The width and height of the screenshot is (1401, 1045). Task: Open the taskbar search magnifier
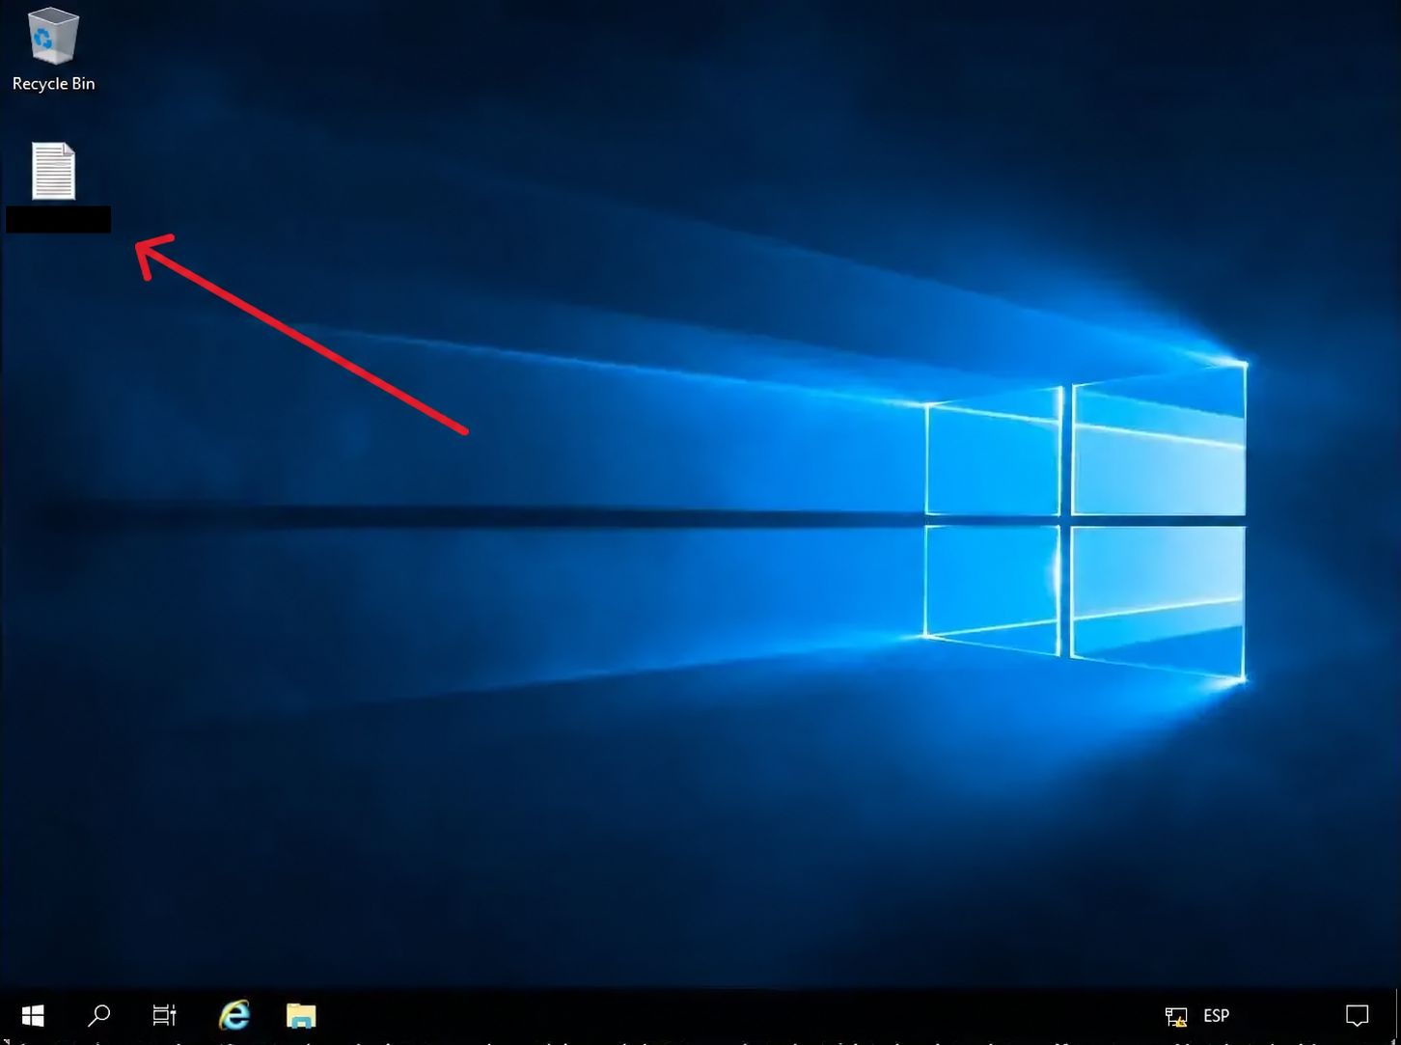[x=98, y=1015]
